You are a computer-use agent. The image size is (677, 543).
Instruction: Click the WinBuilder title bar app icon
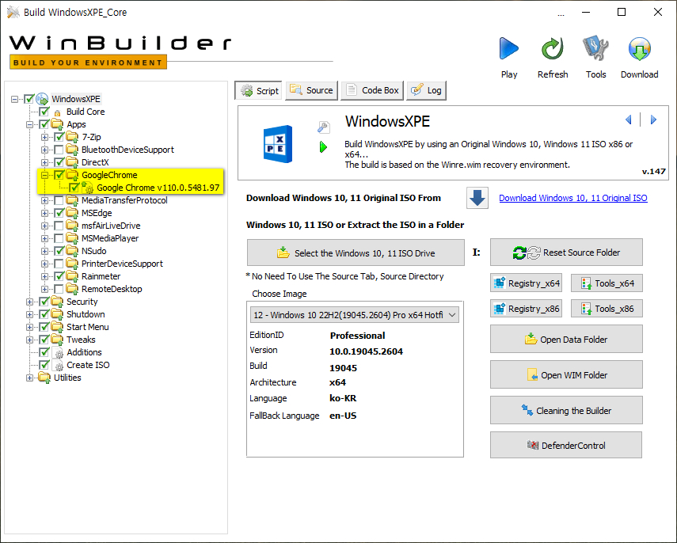point(13,12)
